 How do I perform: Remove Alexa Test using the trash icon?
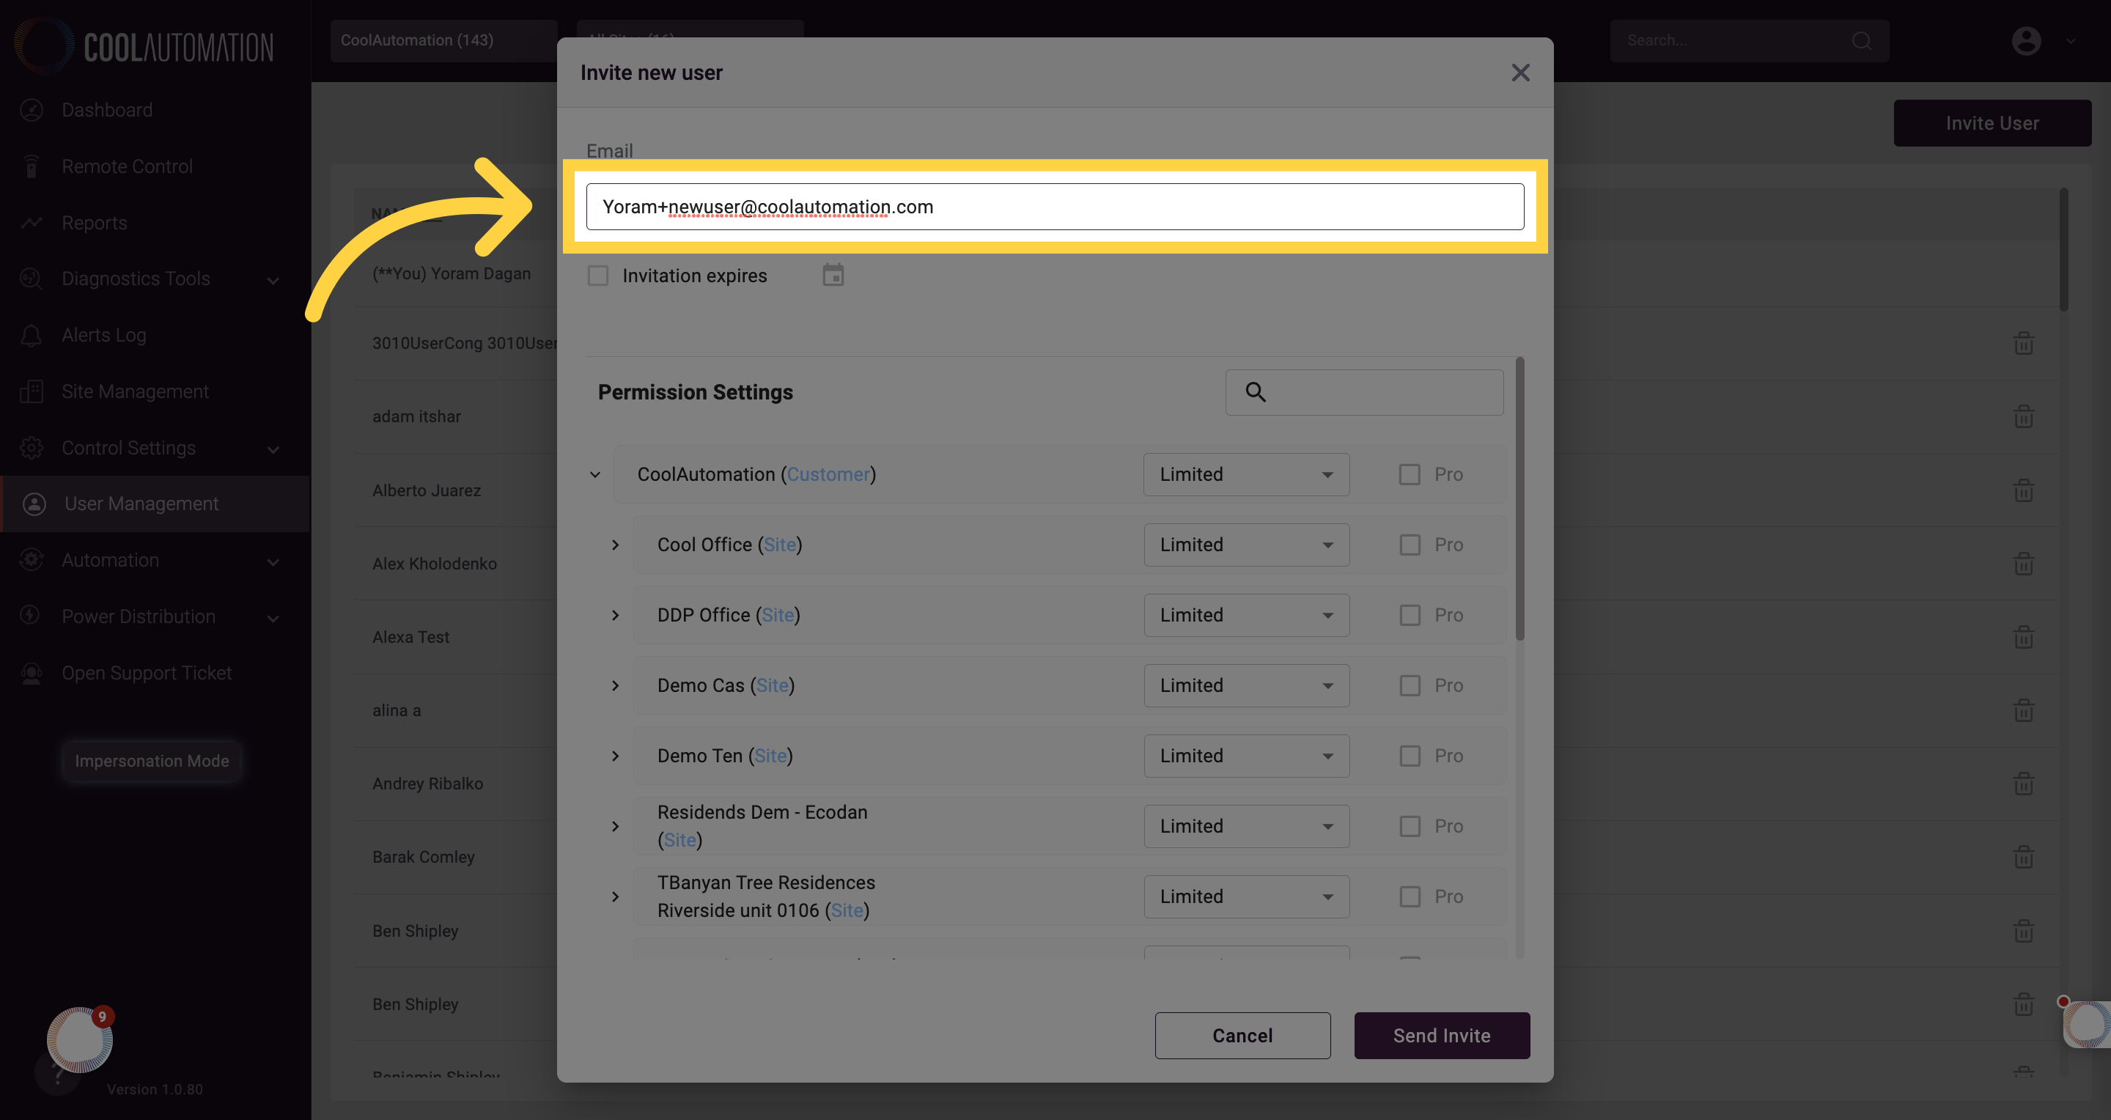2023,637
